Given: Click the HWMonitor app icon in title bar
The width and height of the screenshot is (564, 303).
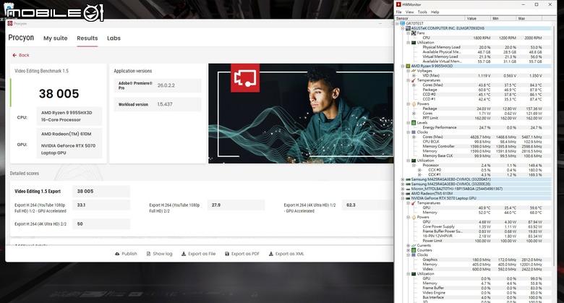Looking at the screenshot, I should tap(398, 4).
